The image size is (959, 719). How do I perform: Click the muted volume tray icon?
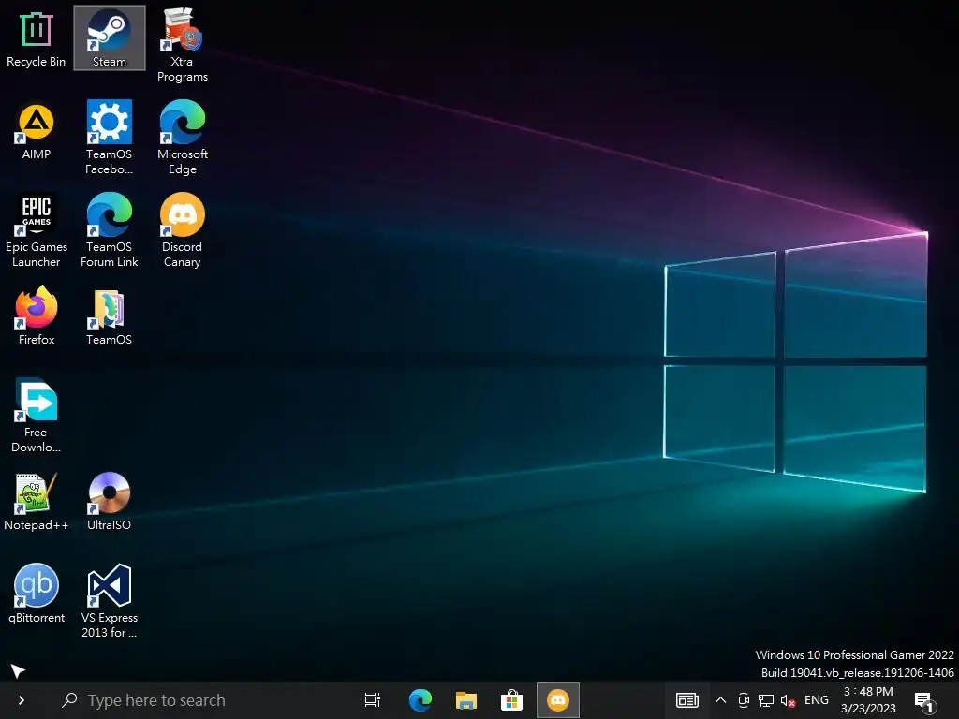[x=788, y=700]
